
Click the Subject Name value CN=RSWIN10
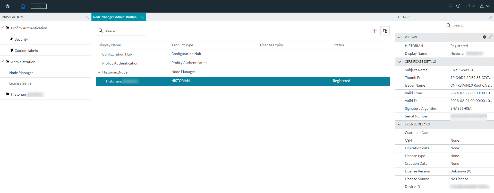point(462,70)
